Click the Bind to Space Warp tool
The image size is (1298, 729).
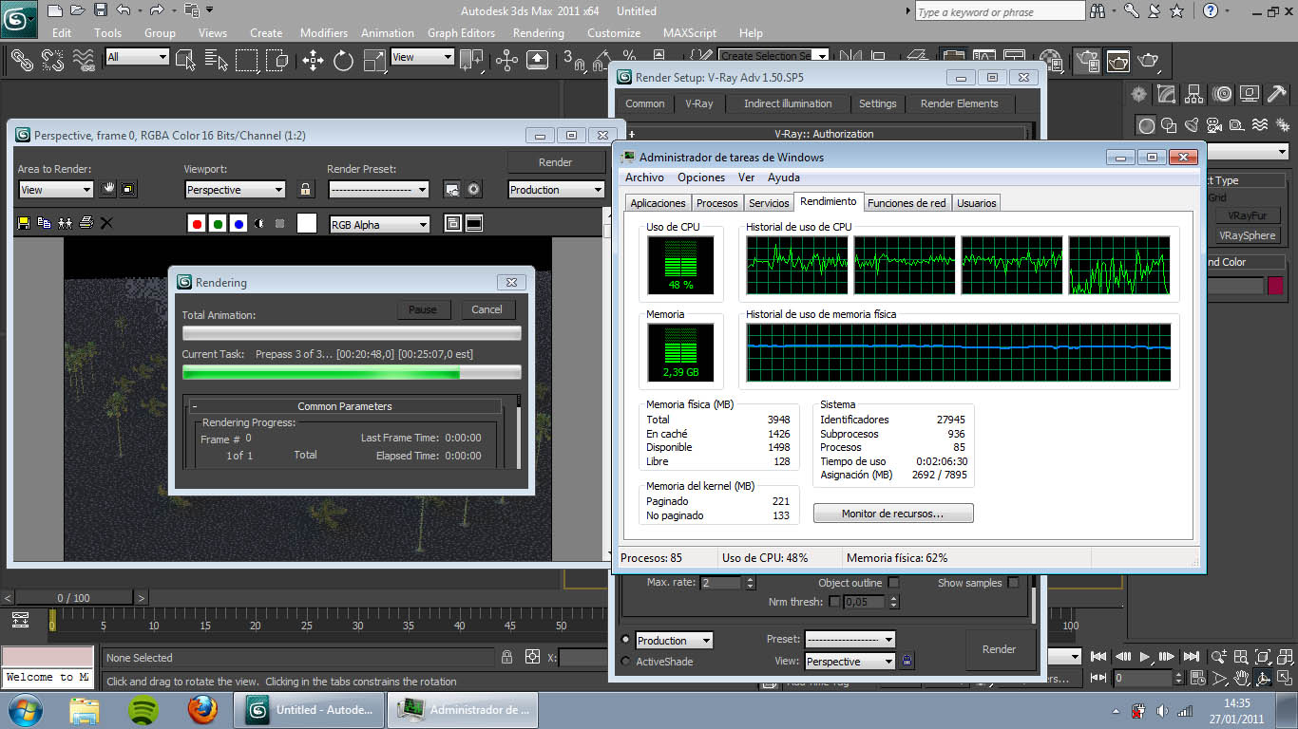pyautogui.click(x=85, y=61)
